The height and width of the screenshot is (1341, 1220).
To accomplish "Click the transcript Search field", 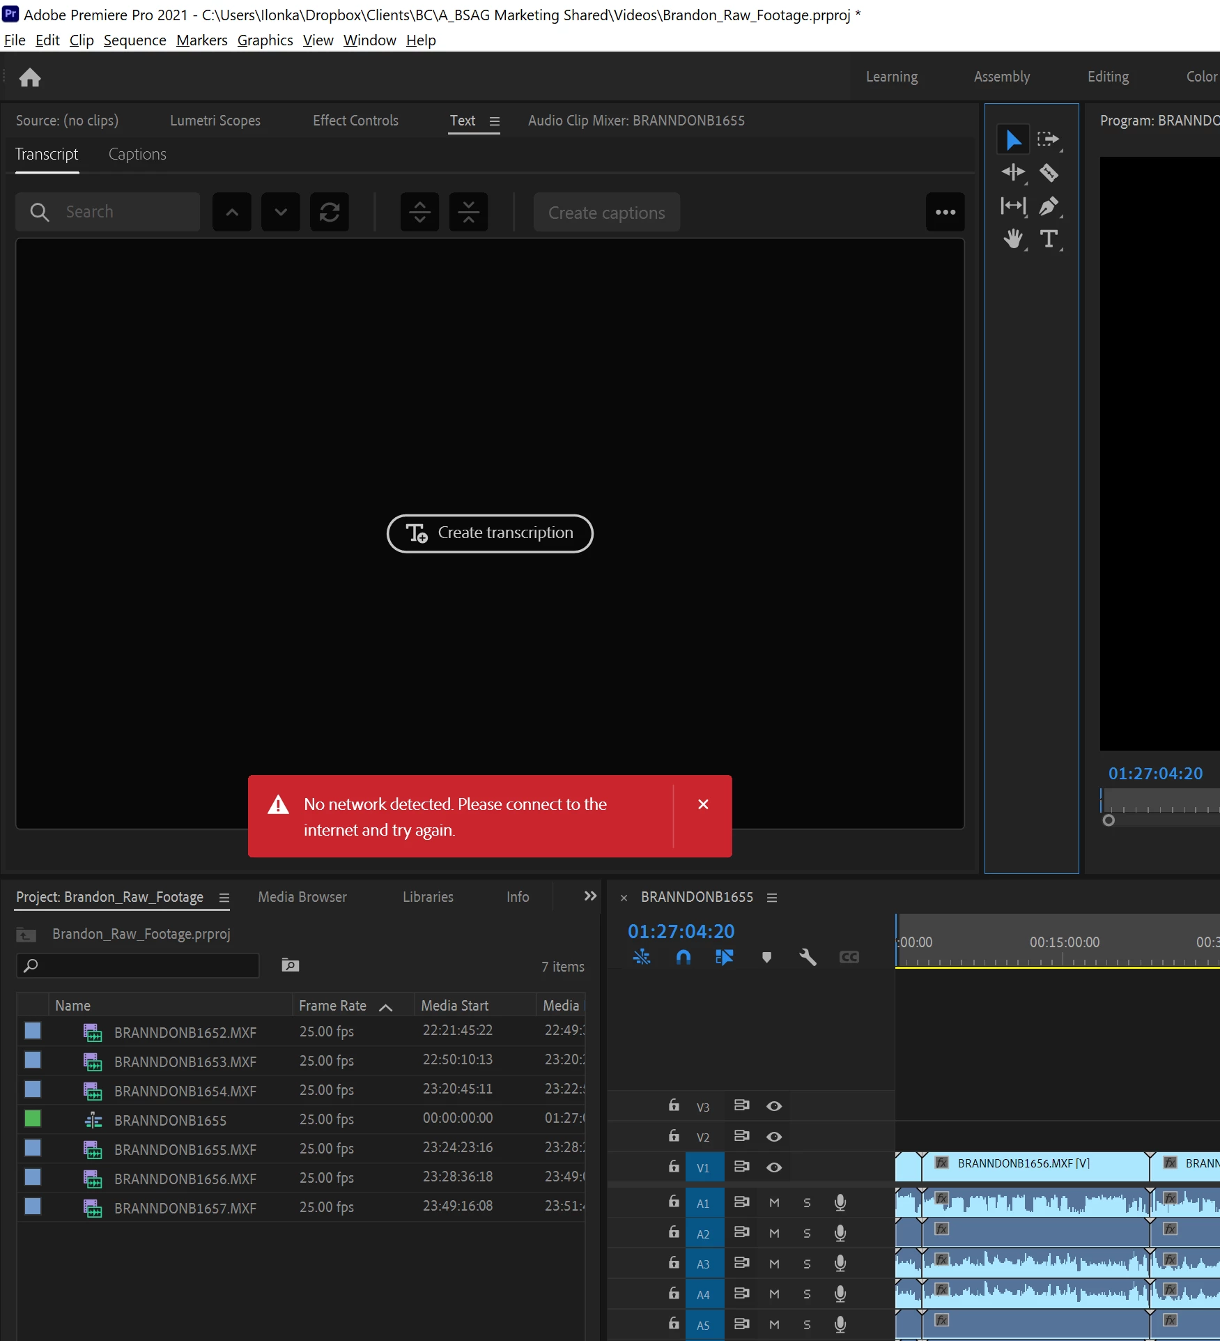I will (108, 212).
